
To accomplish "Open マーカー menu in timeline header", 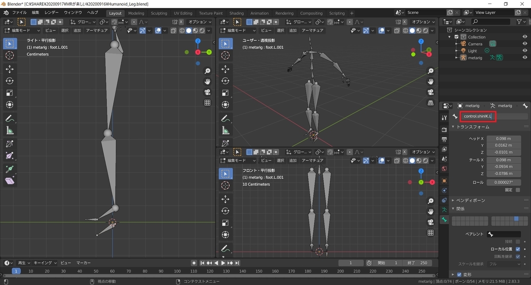I will [83, 263].
